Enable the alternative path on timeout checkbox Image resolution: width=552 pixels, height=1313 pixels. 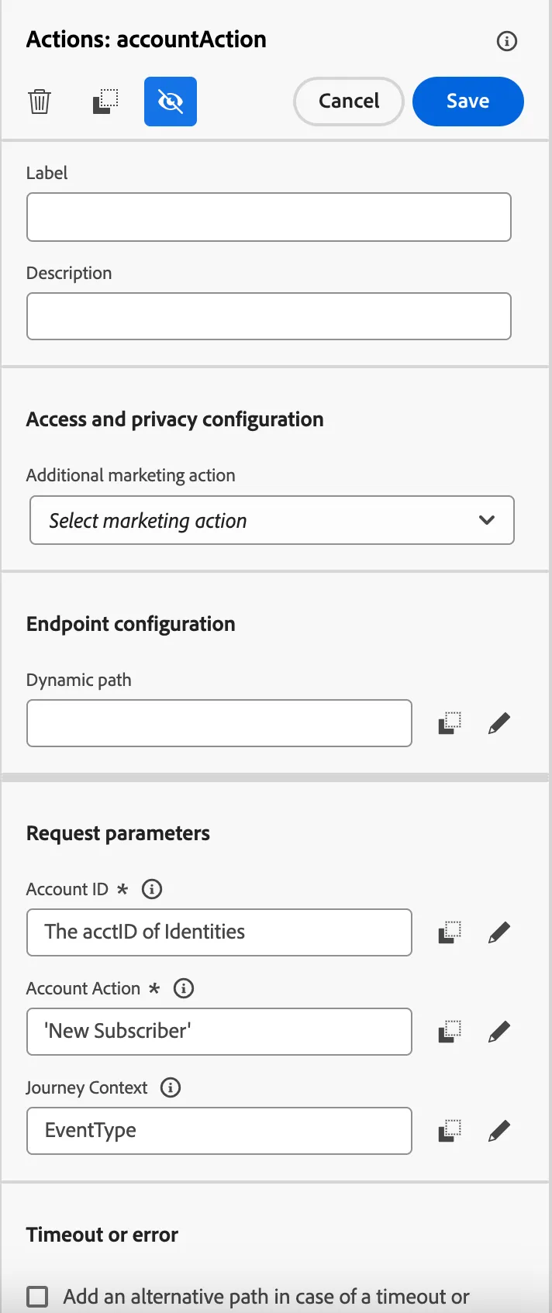click(37, 1297)
